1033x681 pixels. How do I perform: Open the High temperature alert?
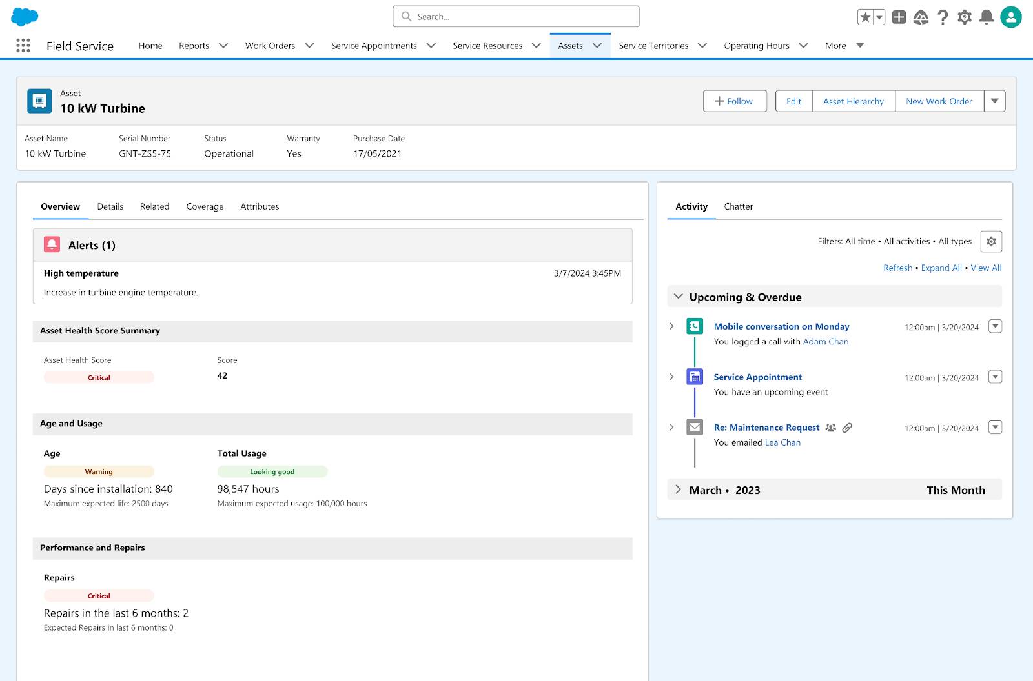pos(81,273)
